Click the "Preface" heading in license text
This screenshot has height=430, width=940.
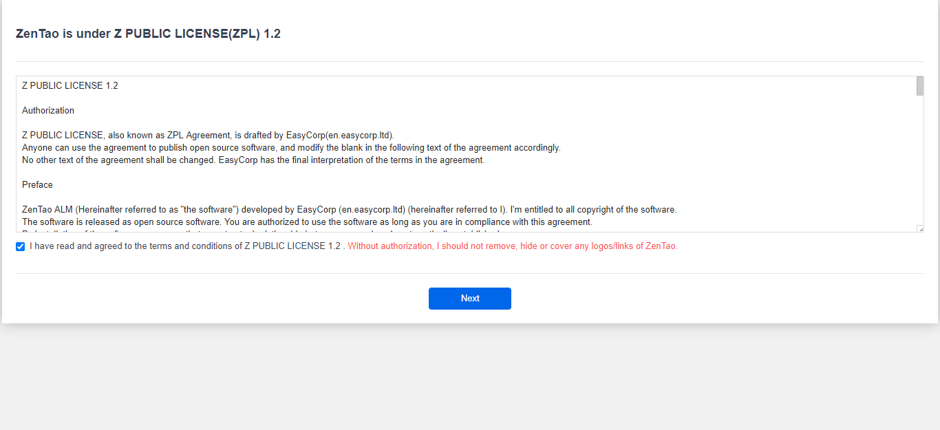[37, 185]
